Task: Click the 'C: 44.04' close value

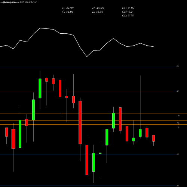Action: [68, 12]
